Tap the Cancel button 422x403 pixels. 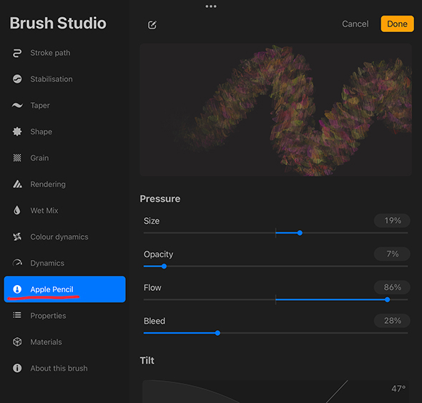[x=355, y=24]
